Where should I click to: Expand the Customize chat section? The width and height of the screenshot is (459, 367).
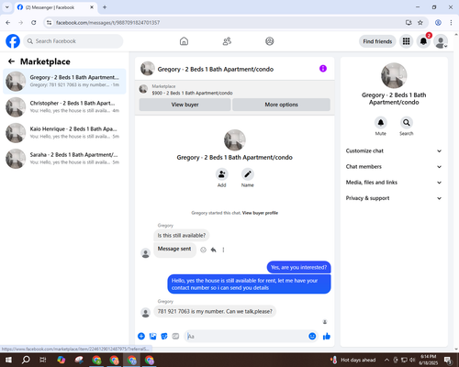click(394, 150)
